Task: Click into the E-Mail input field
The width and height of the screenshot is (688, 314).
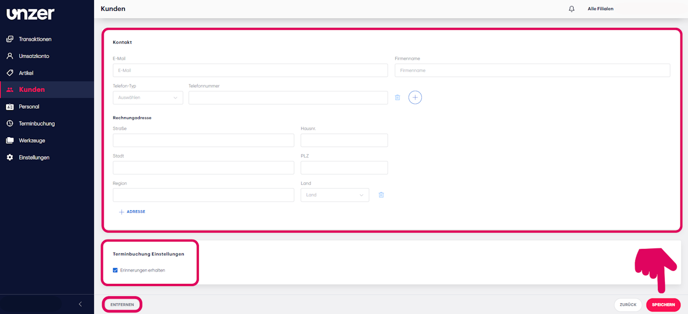Action: point(250,70)
